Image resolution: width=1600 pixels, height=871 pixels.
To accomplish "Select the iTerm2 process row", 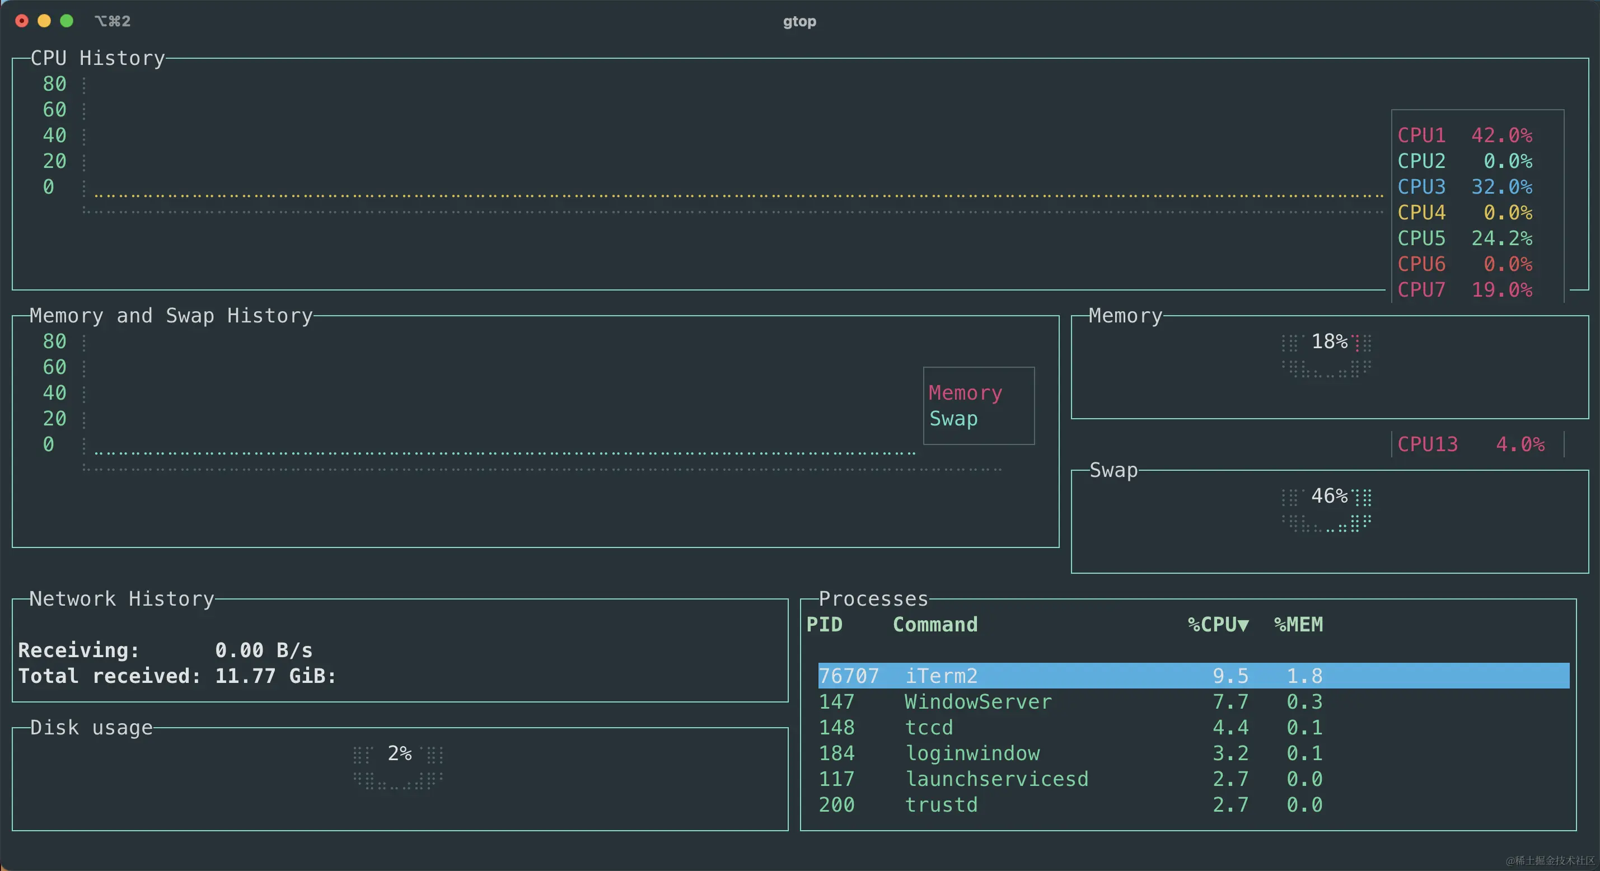I will click(x=1192, y=676).
